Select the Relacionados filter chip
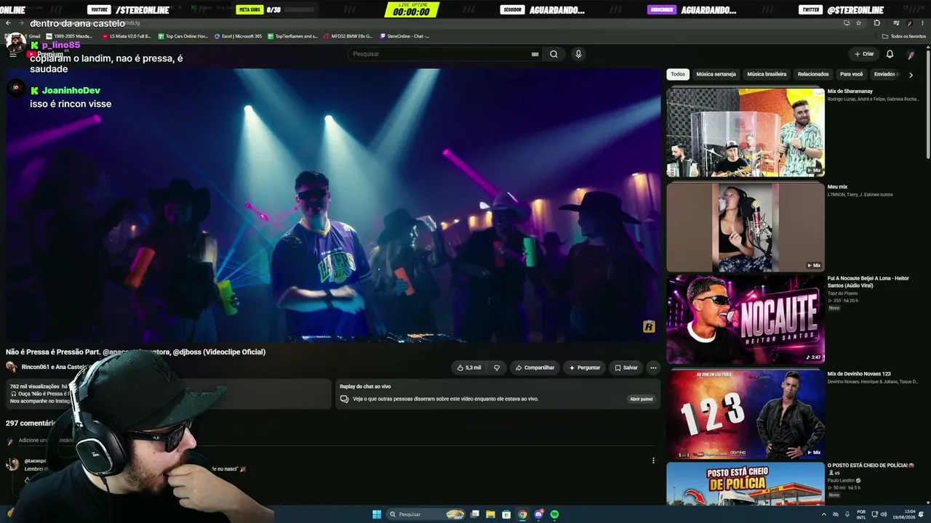This screenshot has height=523, width=931. point(813,74)
